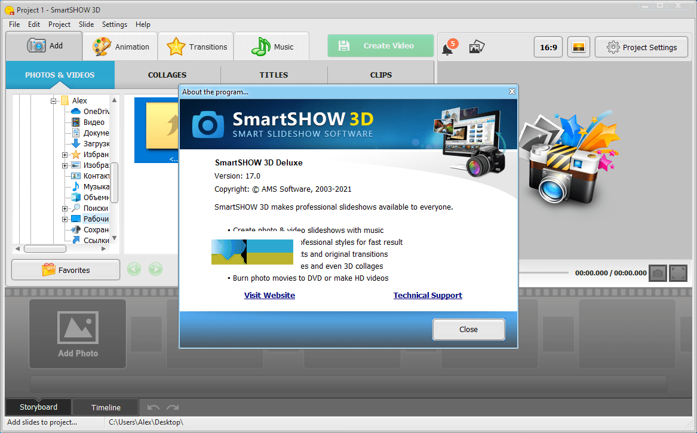Open notifications bell with badge 5
The height and width of the screenshot is (433, 697).
[449, 47]
